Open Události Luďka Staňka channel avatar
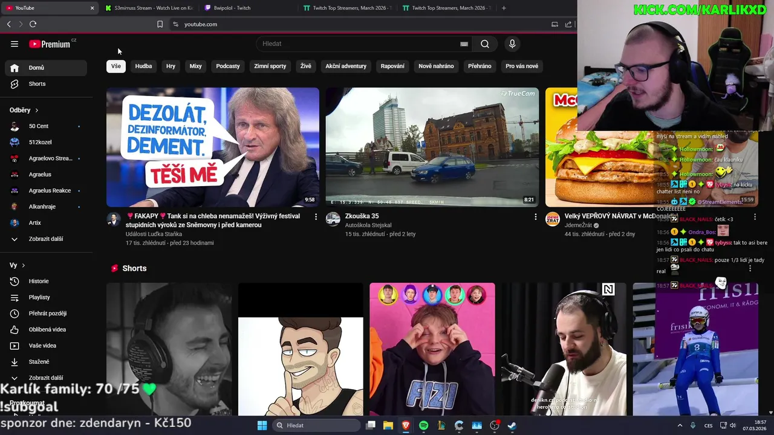This screenshot has width=774, height=435. pos(114,219)
